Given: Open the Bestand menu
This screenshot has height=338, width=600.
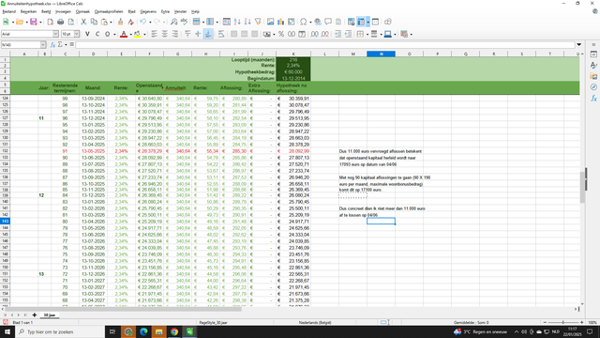Looking at the screenshot, I should pos(9,11).
